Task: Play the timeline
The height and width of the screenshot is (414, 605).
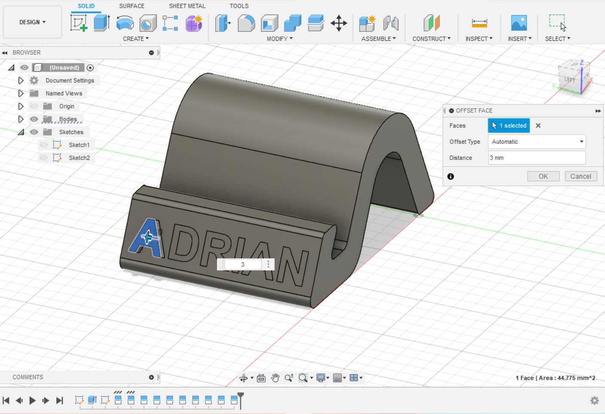Action: [x=33, y=401]
